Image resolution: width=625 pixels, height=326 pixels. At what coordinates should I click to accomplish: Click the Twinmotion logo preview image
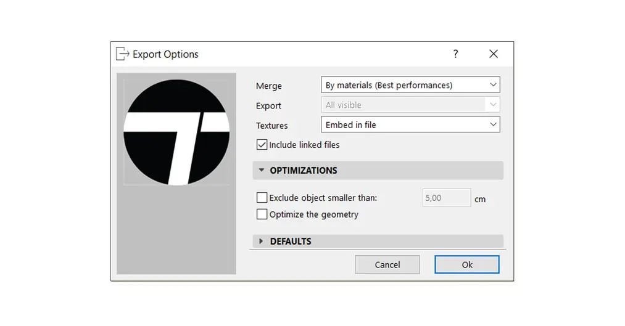(x=176, y=132)
